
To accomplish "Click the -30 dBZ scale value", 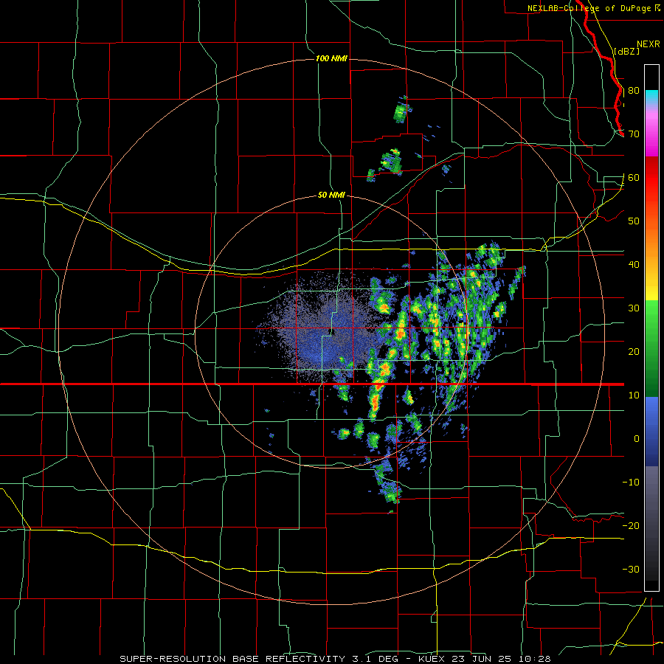I will click(x=631, y=570).
